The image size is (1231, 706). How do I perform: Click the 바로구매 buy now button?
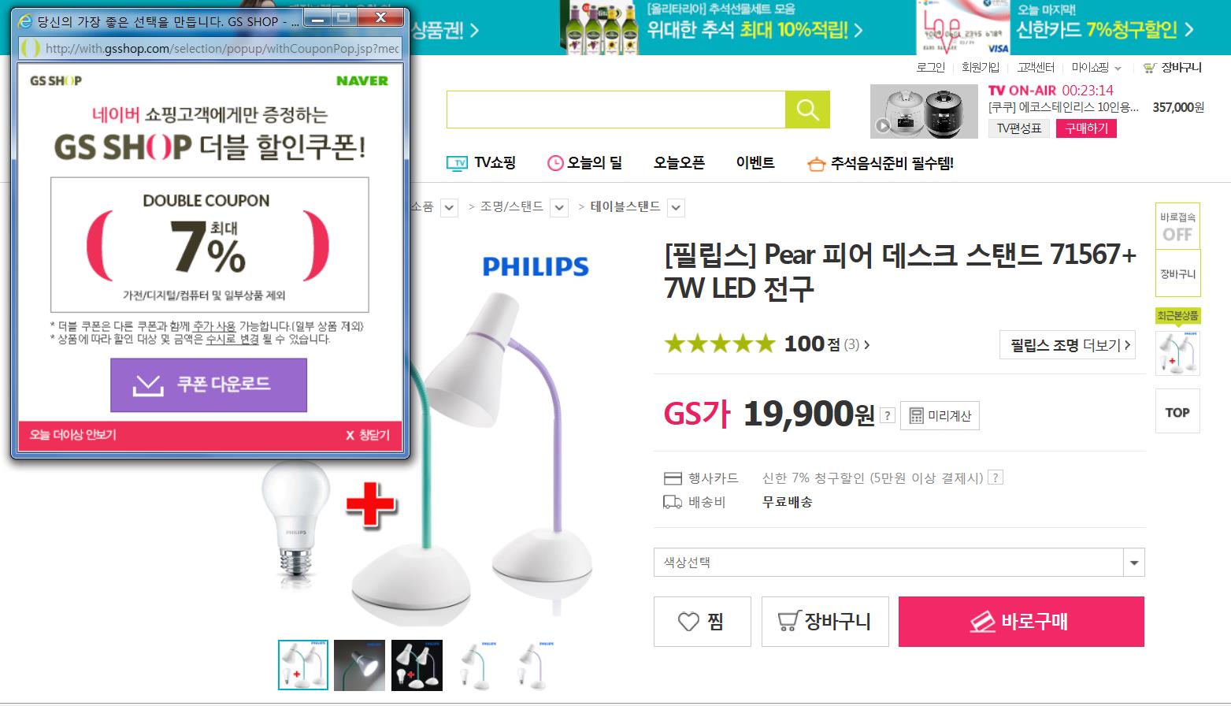[1021, 622]
